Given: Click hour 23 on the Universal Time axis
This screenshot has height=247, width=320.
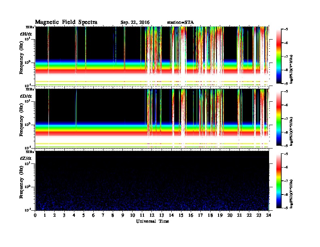Looking at the screenshot, I should tap(259, 216).
